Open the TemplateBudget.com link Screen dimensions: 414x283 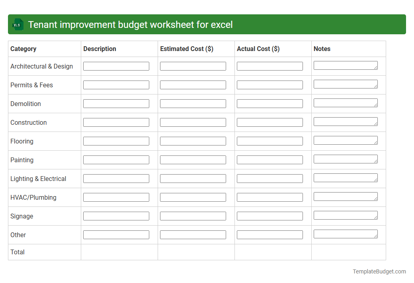pos(379,271)
